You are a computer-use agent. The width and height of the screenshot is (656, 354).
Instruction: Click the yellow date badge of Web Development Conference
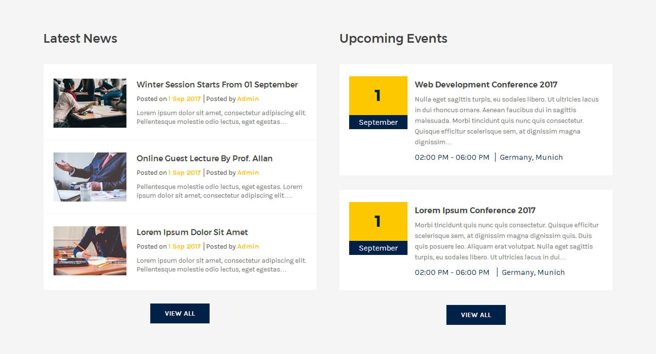(378, 96)
